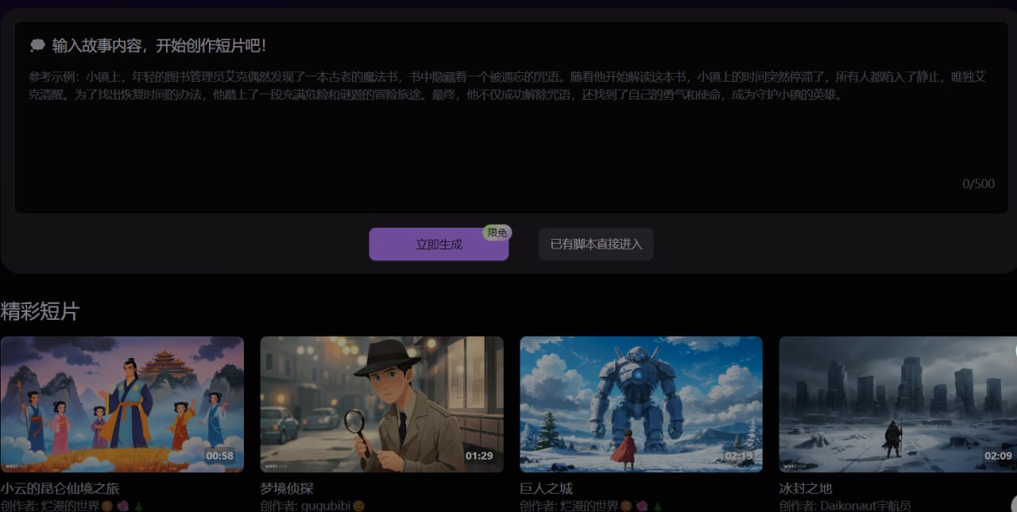Click the emoji badge after creator gugubibi

coord(359,506)
